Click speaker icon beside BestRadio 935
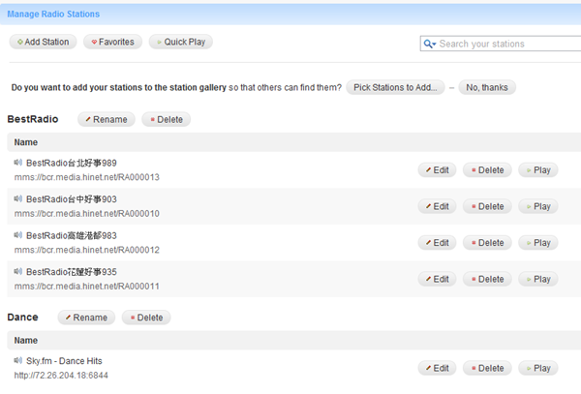Screen dimensions: 581x394 [x=18, y=271]
